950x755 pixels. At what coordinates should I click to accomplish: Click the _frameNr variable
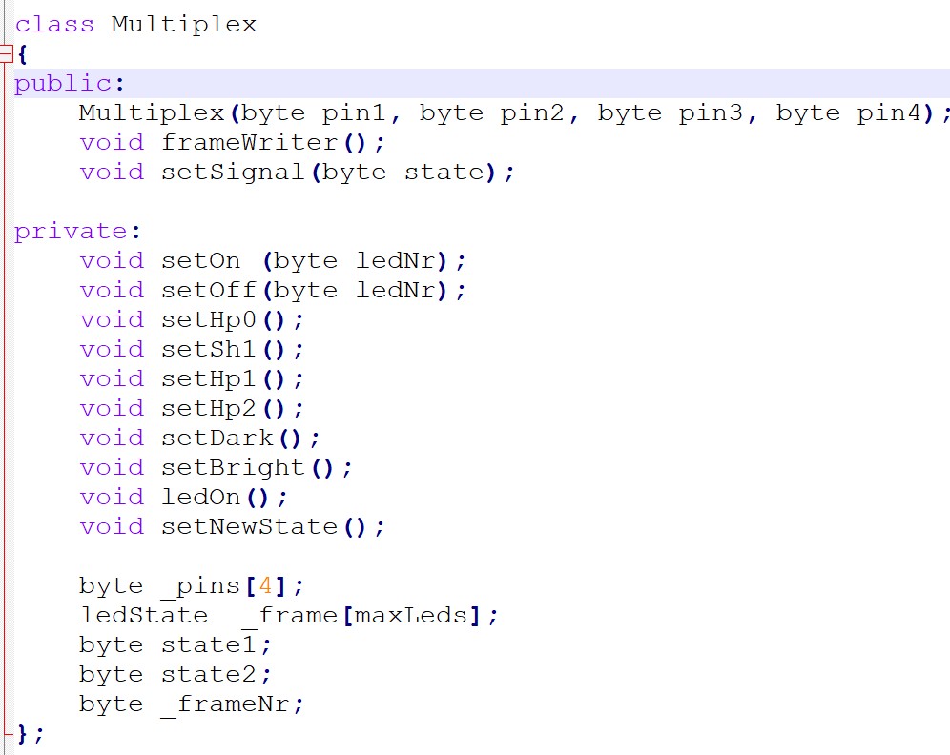225,704
